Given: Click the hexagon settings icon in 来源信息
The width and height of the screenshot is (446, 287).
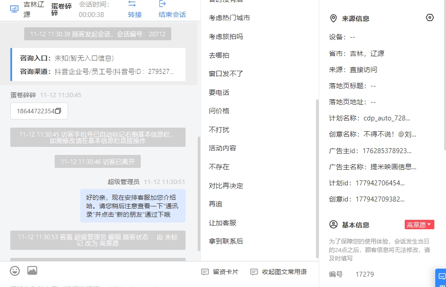Looking at the screenshot, I should point(430,17).
